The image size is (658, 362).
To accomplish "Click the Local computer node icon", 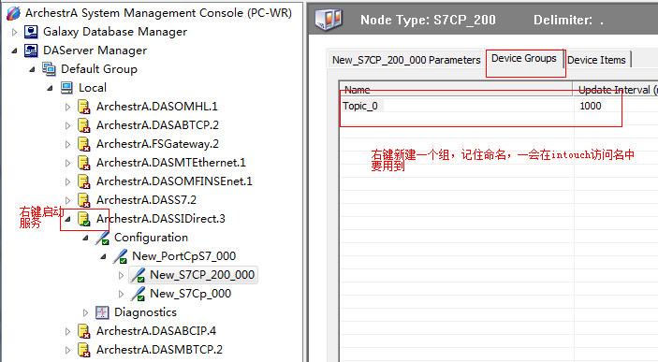I will [66, 88].
